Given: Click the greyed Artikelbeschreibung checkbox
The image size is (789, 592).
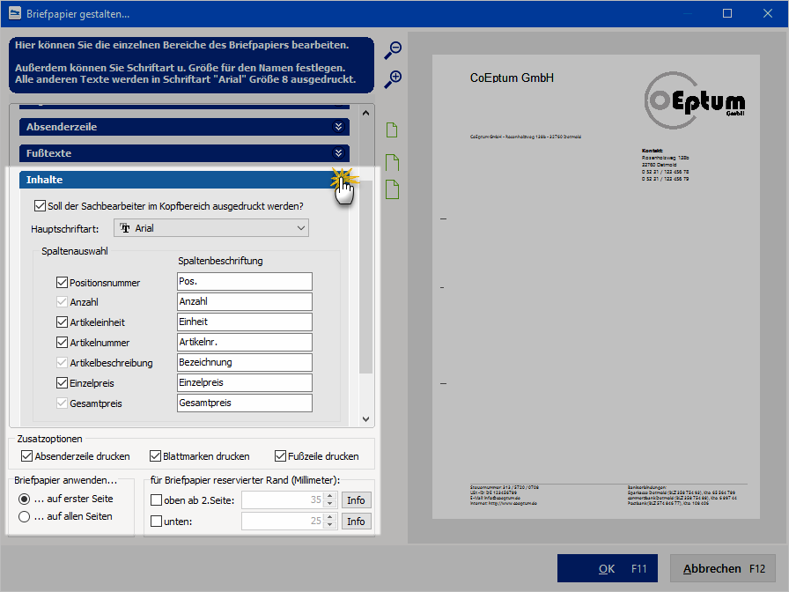Looking at the screenshot, I should (x=62, y=362).
